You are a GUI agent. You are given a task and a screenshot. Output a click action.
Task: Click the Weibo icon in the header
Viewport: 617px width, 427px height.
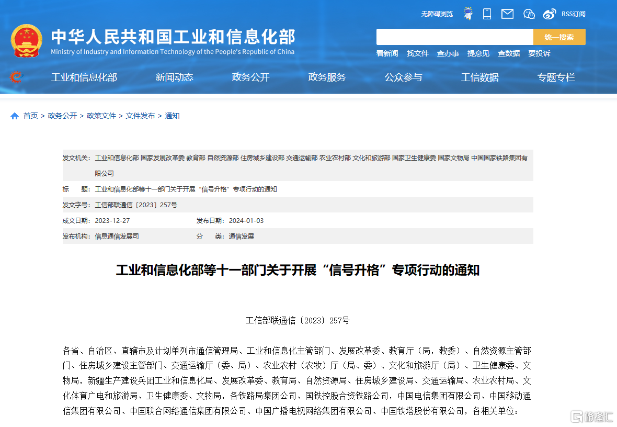(549, 14)
